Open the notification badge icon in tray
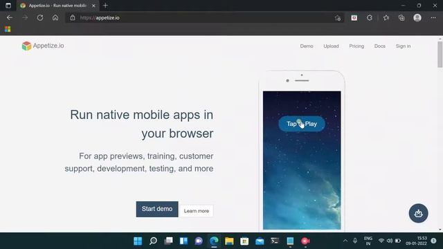 click(x=434, y=241)
